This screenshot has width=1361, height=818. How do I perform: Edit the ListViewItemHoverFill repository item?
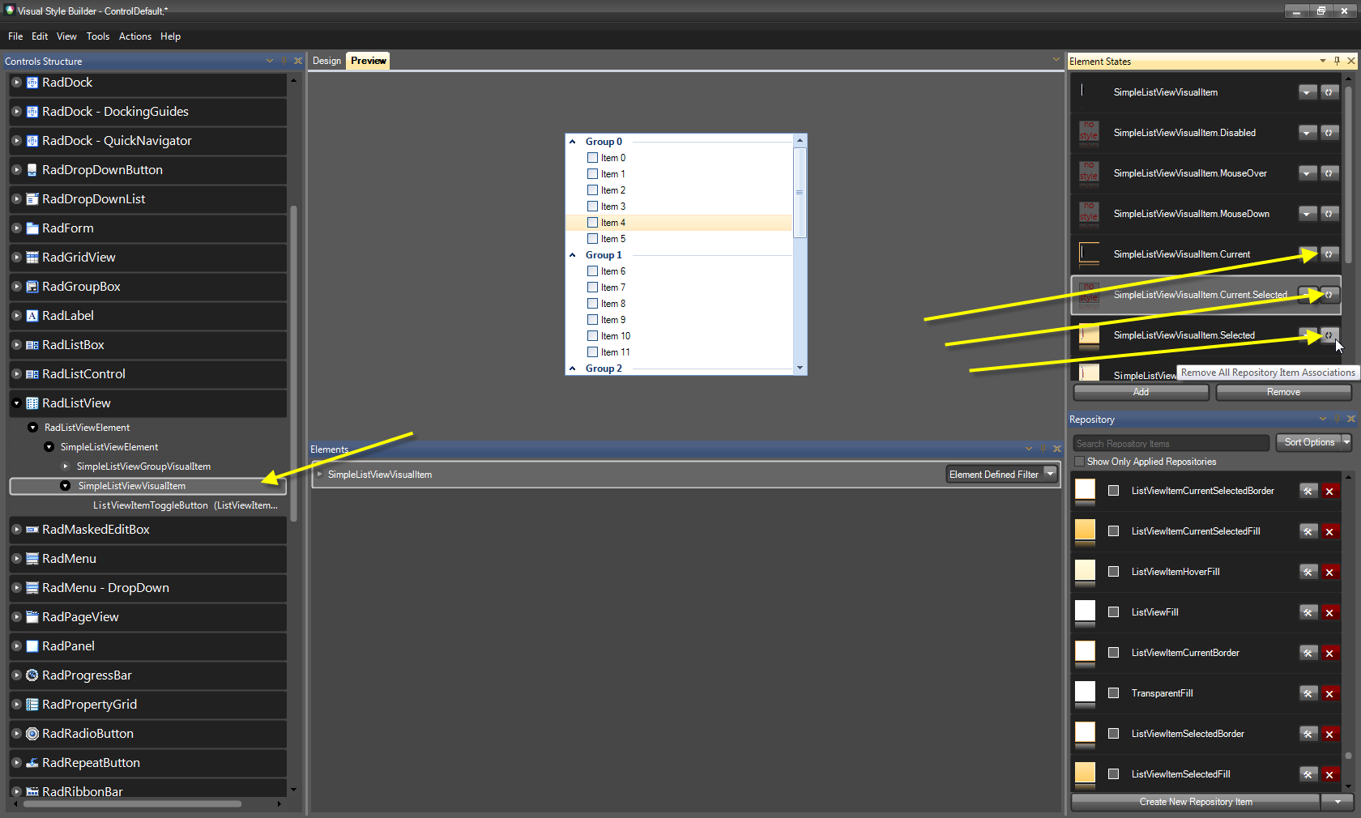[1308, 572]
